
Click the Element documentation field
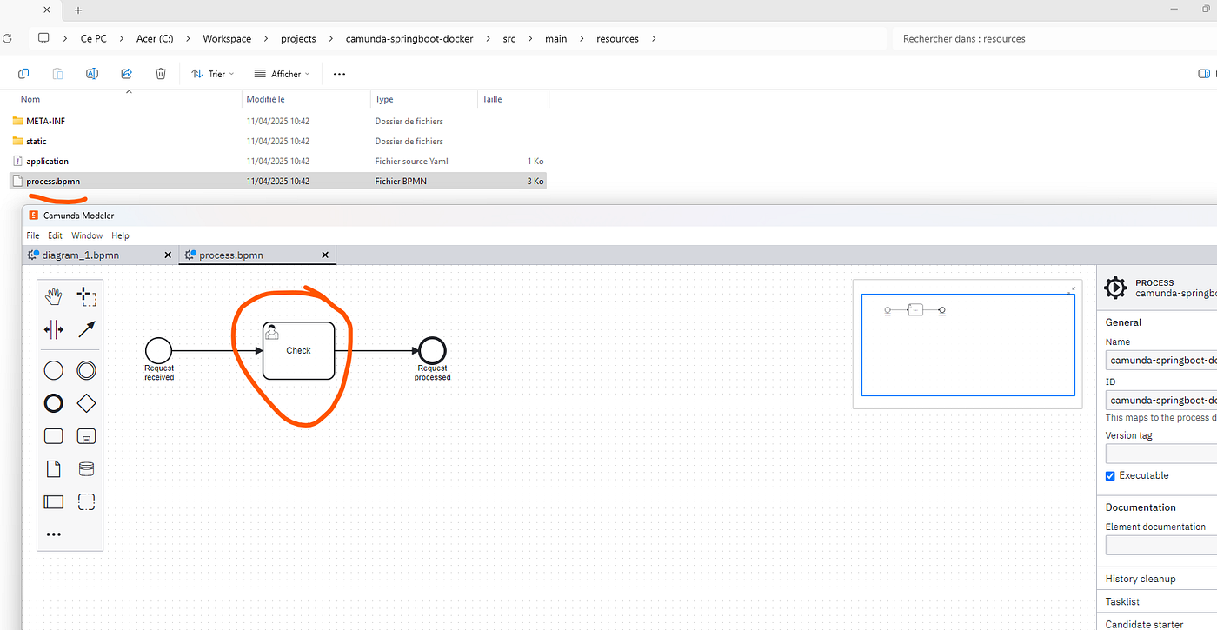pyautogui.click(x=1161, y=545)
